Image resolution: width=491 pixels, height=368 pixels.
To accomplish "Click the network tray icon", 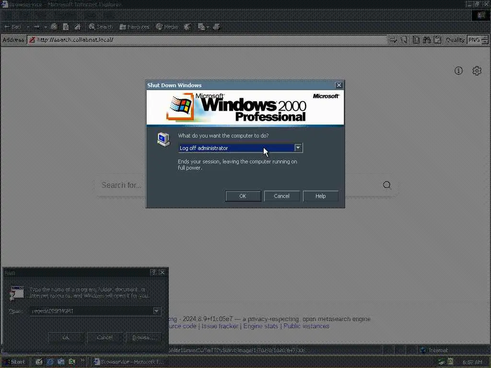I will [x=442, y=362].
